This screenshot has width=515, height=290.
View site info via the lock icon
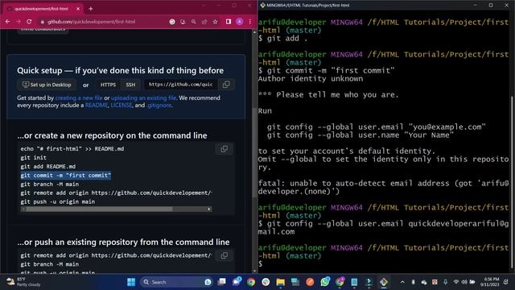(42, 22)
